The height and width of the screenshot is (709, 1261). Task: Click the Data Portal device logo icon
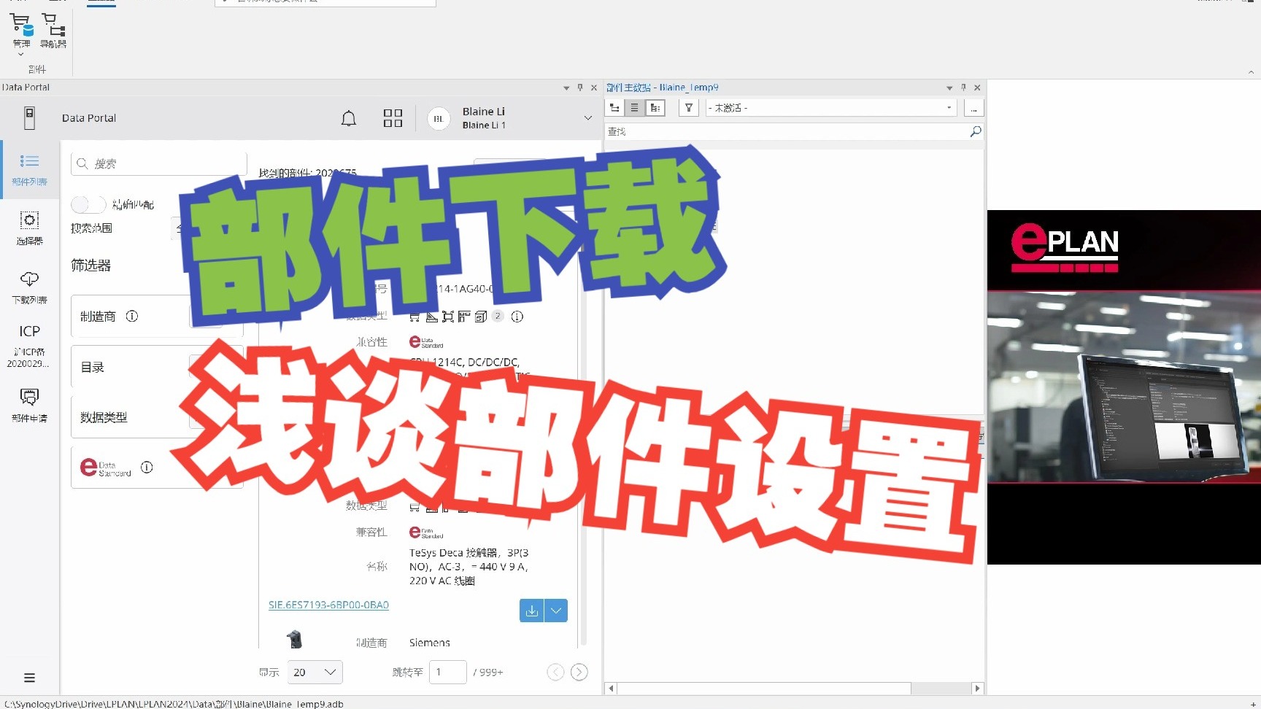click(x=29, y=117)
